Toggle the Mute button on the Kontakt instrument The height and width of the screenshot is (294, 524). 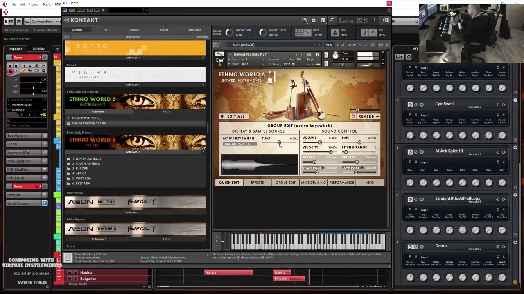coord(326,64)
